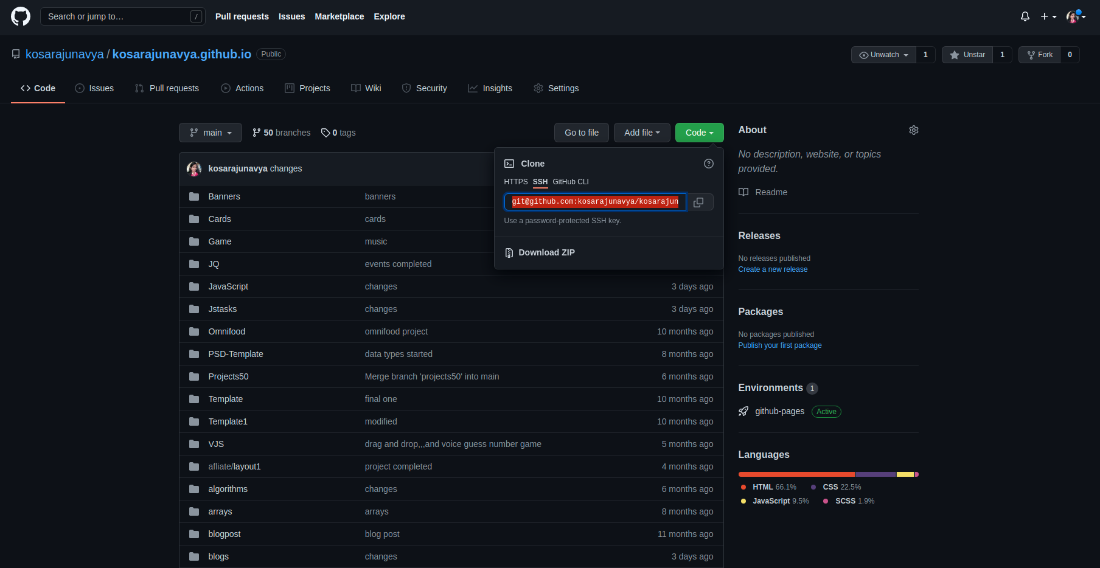Select the Security shield tab icon
The height and width of the screenshot is (568, 1100).
405,88
